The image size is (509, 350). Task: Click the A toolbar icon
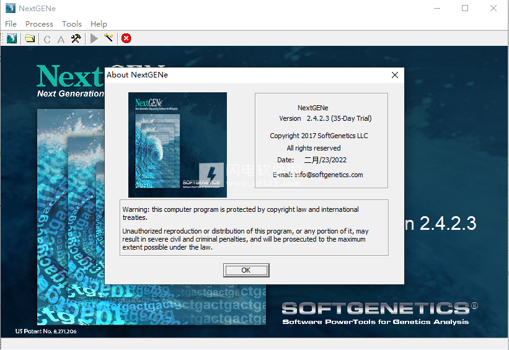[61, 39]
